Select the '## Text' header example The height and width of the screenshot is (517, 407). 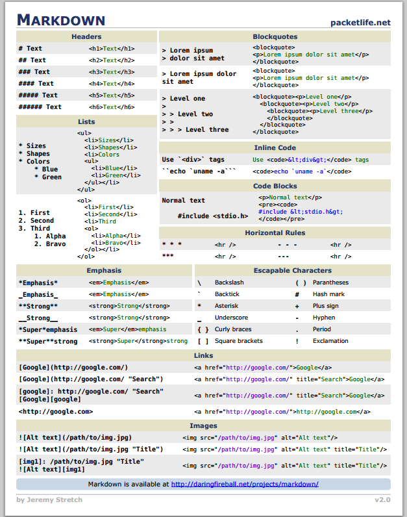pyautogui.click(x=32, y=60)
